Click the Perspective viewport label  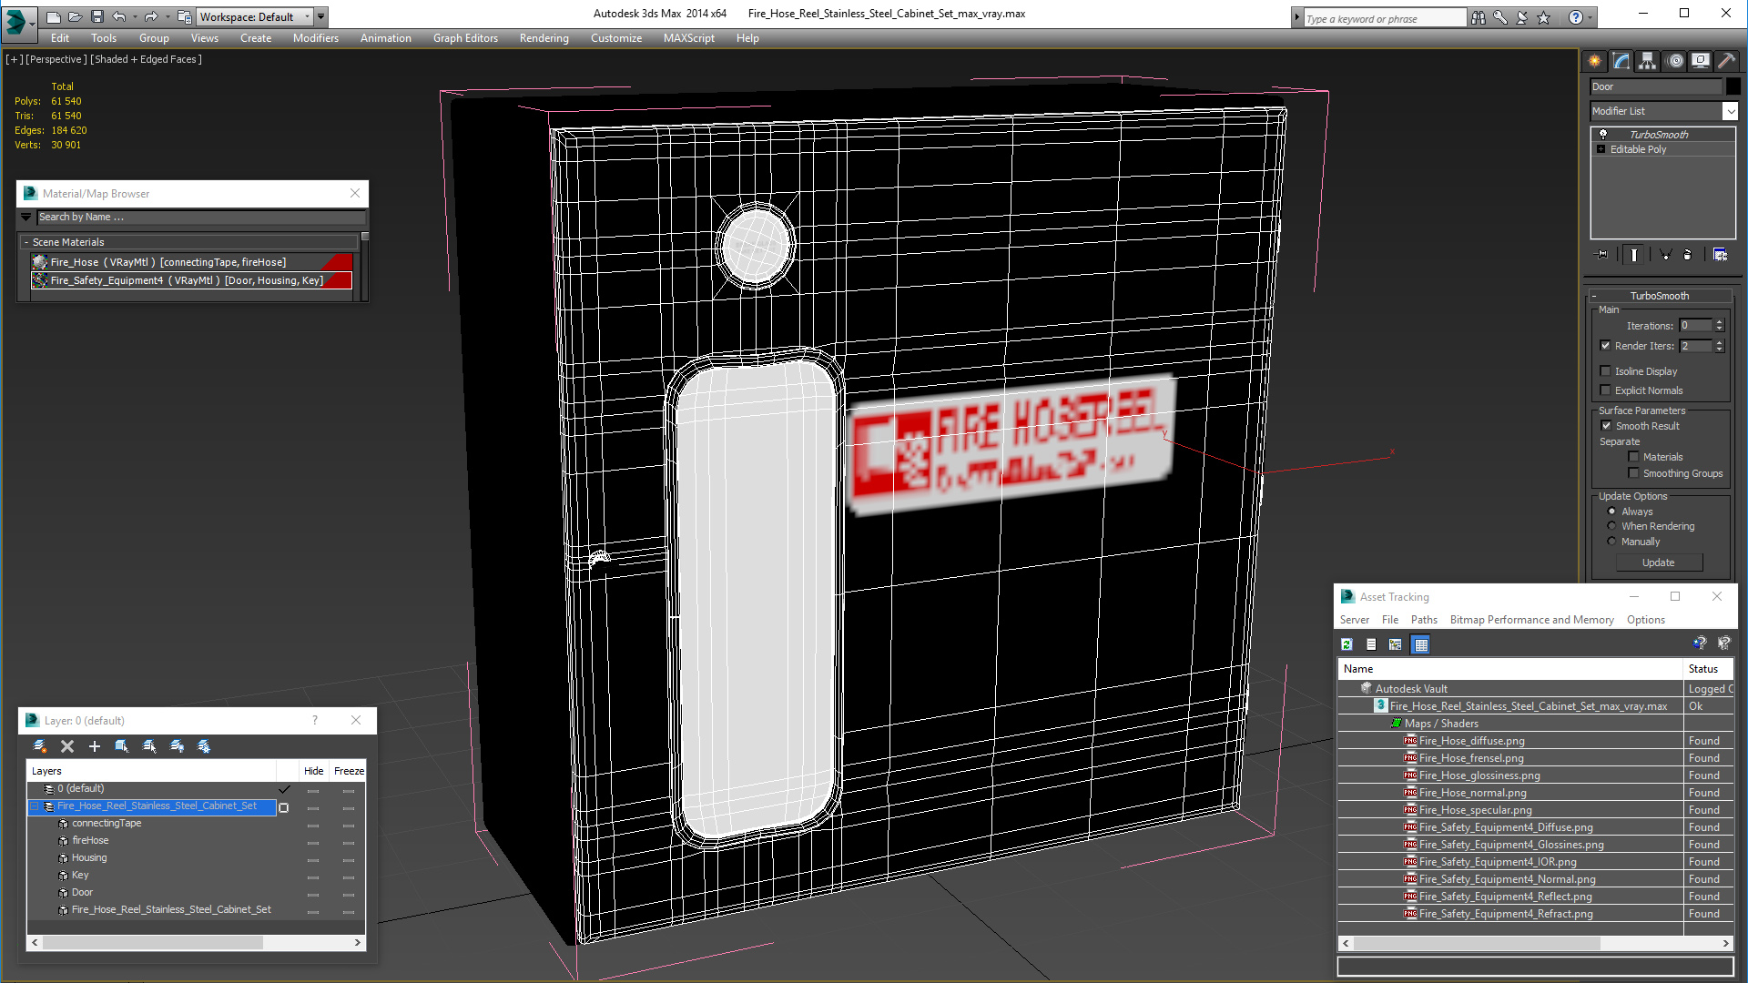(x=56, y=59)
